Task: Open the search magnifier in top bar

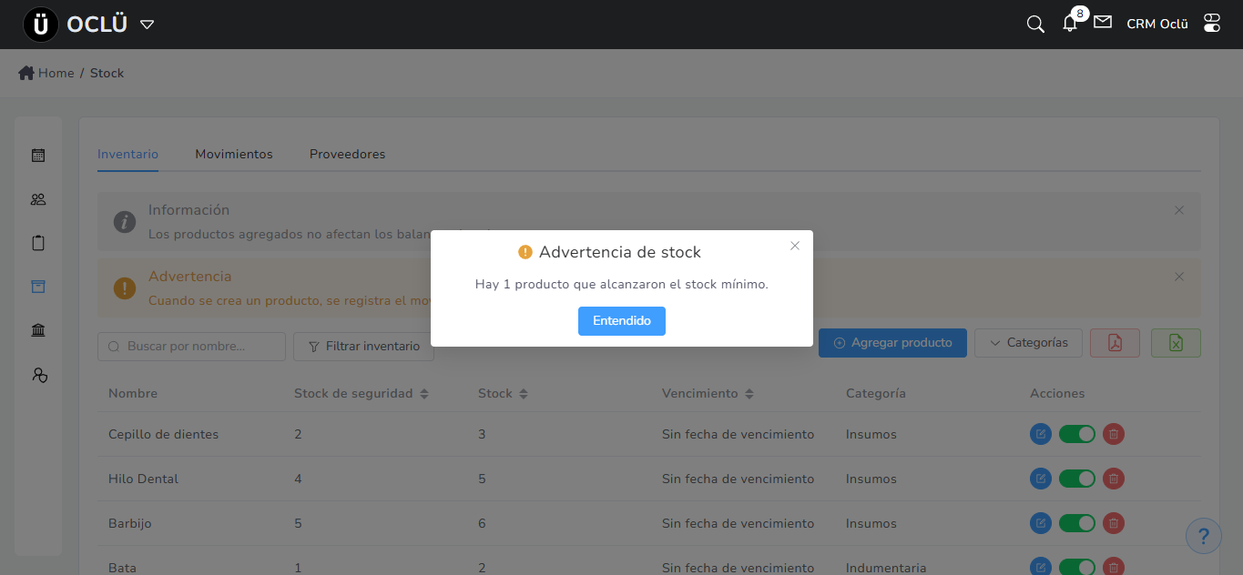Action: [x=1035, y=25]
